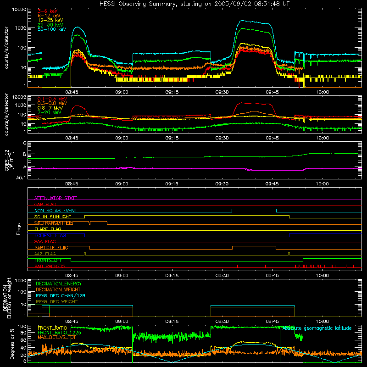Image resolution: width=367 pixels, height=367 pixels.
Task: Click the SC_IN_SUNLIGHT flag label
Action: click(53, 217)
